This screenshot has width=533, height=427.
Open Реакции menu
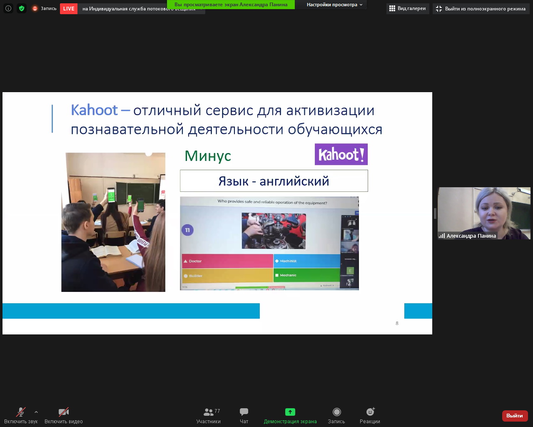(370, 415)
